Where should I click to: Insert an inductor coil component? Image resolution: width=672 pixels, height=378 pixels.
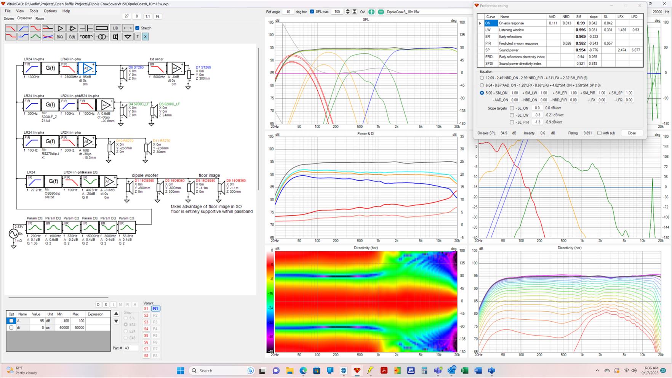(86, 37)
